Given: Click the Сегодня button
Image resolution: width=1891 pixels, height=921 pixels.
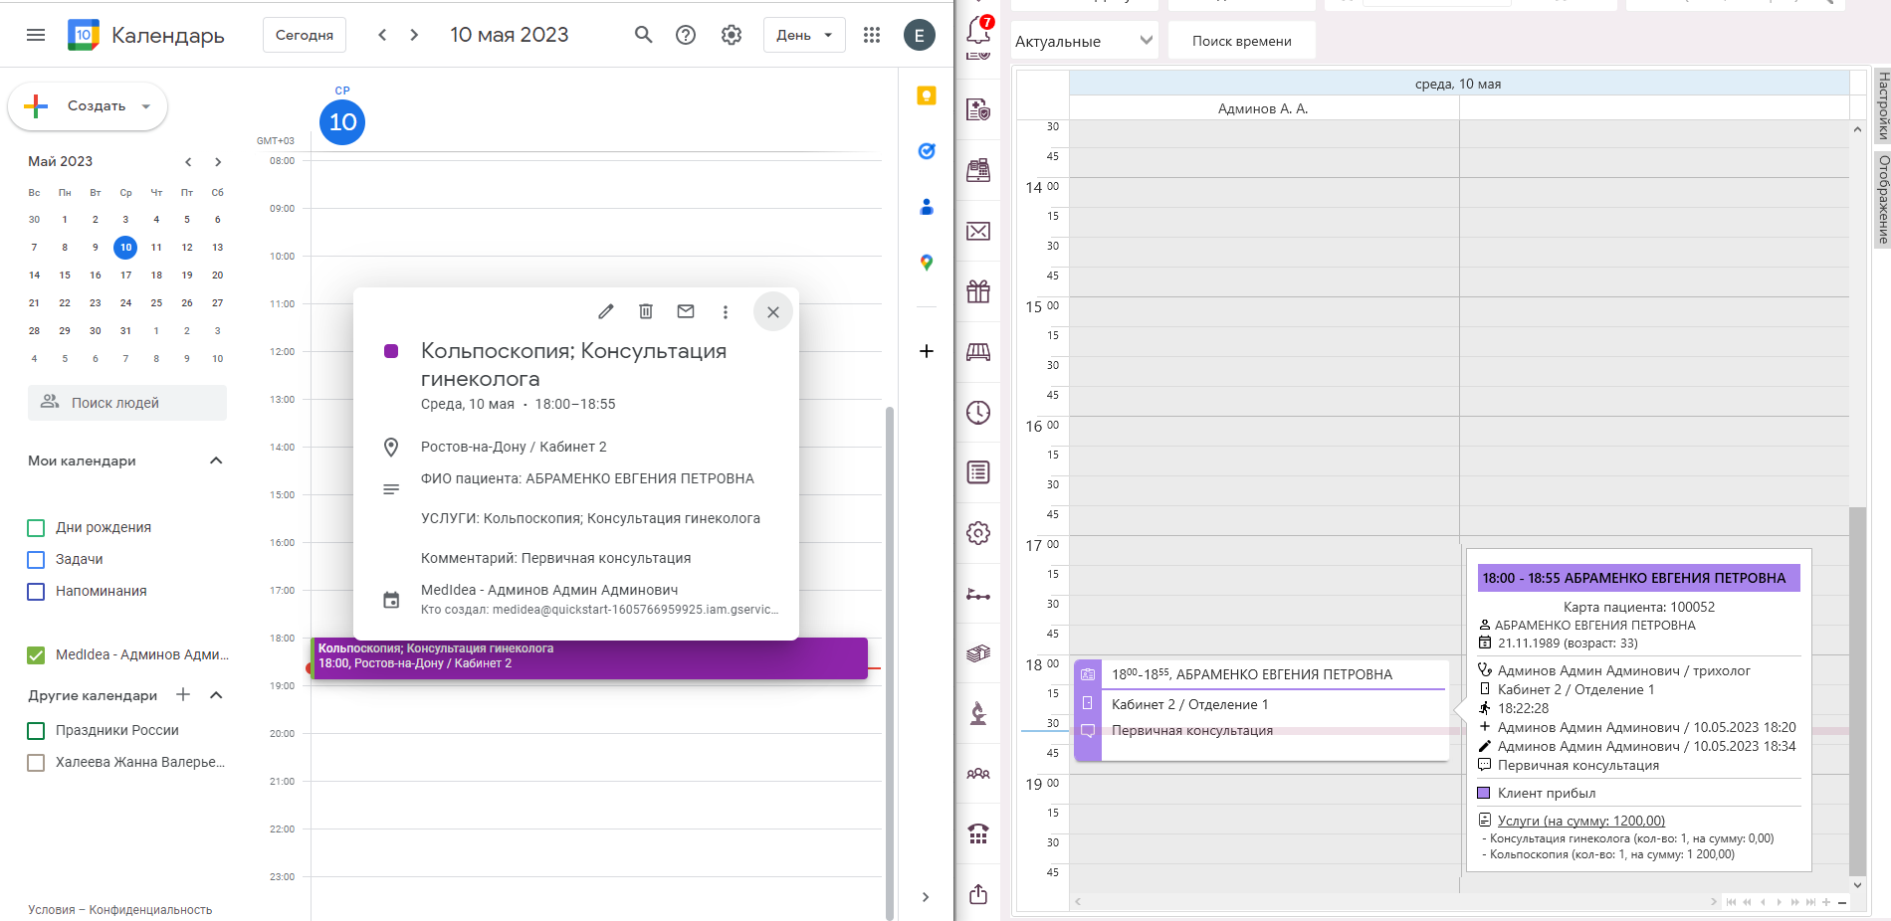Looking at the screenshot, I should (x=305, y=35).
